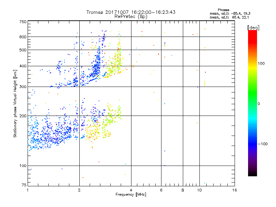Image resolution: width=276 pixels, height=207 pixels.
Task: Click the y-axis tick label '100'
Action: click(x=23, y=166)
